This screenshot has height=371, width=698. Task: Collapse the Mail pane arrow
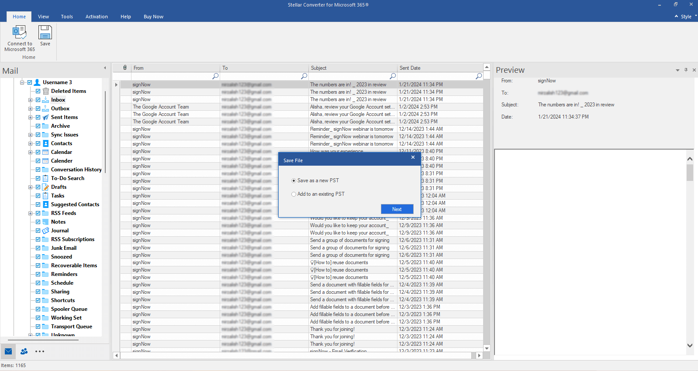coord(105,68)
